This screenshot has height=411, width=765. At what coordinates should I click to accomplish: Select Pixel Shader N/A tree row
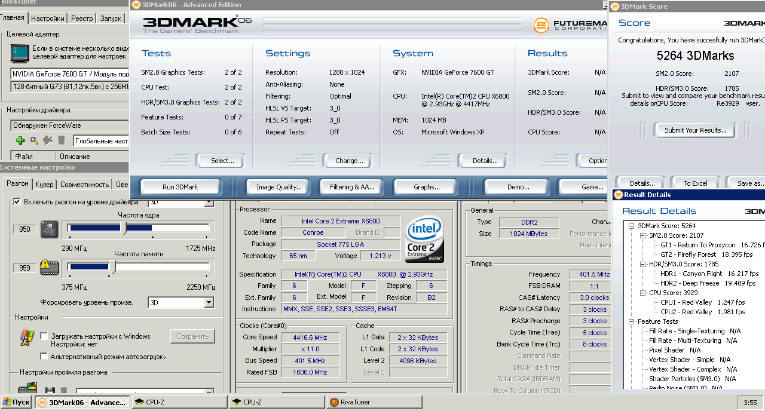click(x=675, y=350)
